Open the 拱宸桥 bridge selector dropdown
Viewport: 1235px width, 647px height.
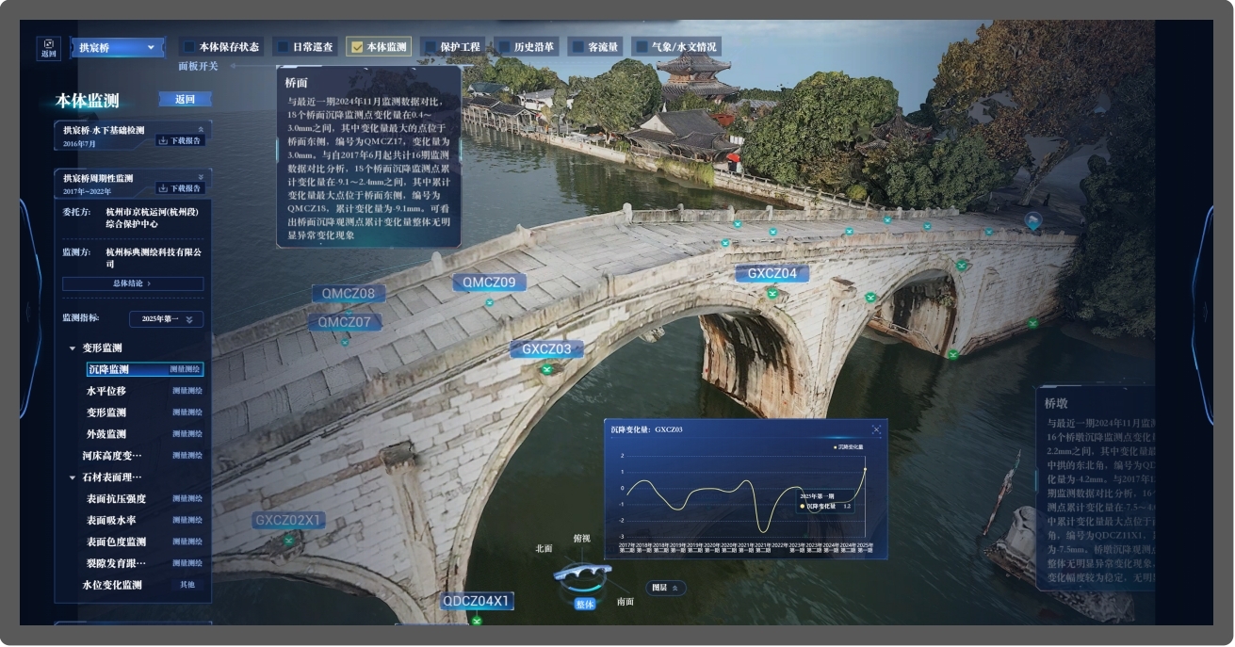[117, 47]
